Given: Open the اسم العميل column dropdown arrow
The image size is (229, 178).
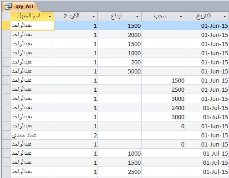Looking at the screenshot, I should pyautogui.click(x=50, y=16).
